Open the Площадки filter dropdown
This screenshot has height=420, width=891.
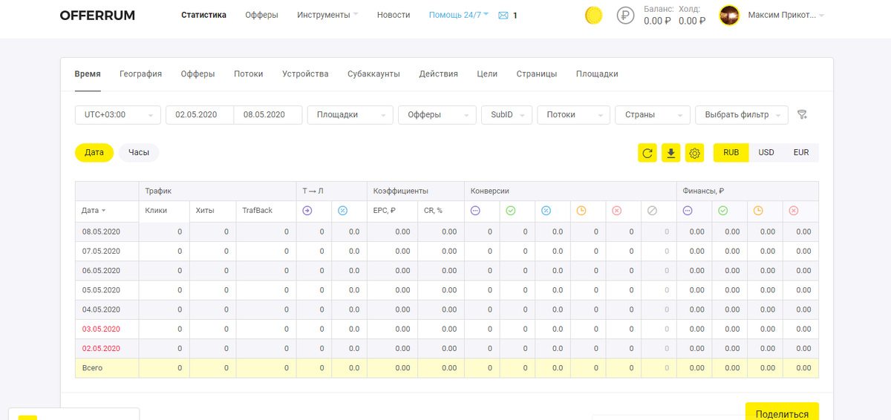click(350, 115)
